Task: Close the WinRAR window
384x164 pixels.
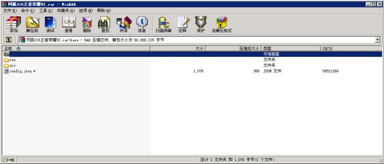Action: coord(379,4)
